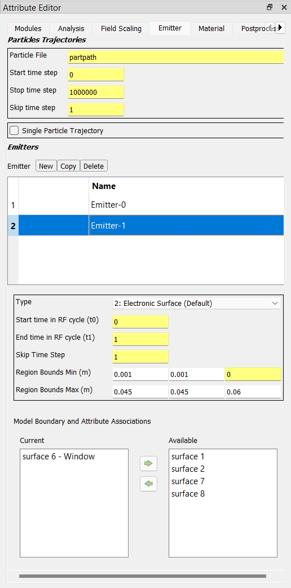Viewport: 291px width, 588px height.
Task: Delete the selected emitter
Action: point(94,166)
